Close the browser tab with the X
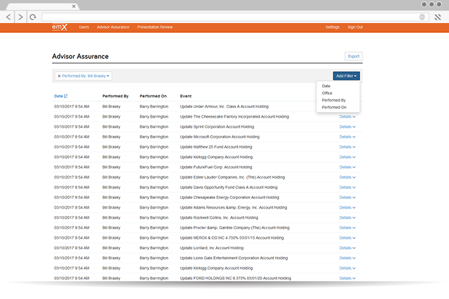This screenshot has width=449, height=299. click(x=74, y=6)
